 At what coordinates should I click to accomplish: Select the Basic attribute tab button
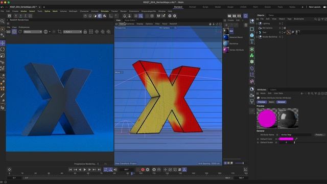(271, 102)
